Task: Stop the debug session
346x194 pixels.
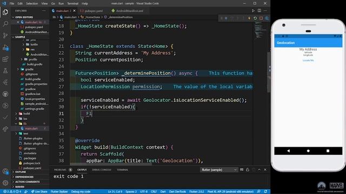Action: [261, 18]
